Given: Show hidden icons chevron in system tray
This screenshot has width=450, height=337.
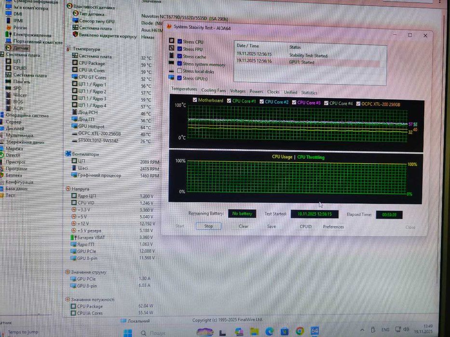Looking at the screenshot, I should pyautogui.click(x=362, y=330).
